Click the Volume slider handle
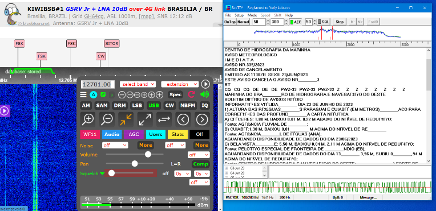 point(148,155)
